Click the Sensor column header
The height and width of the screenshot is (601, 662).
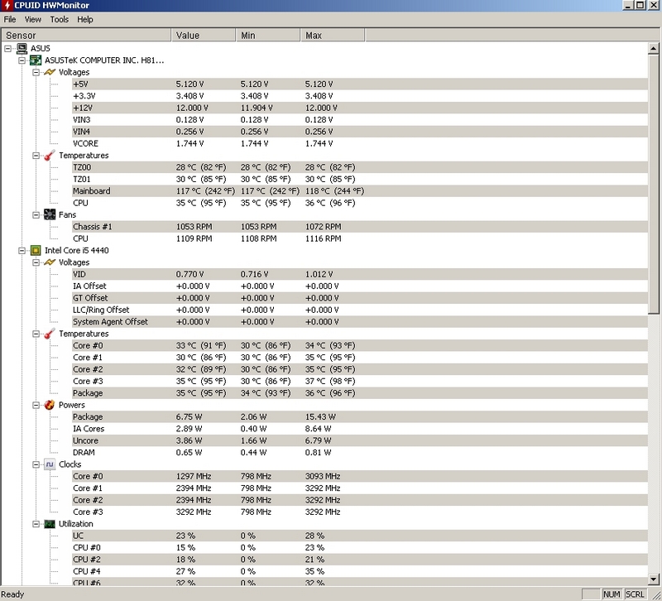coord(86,35)
